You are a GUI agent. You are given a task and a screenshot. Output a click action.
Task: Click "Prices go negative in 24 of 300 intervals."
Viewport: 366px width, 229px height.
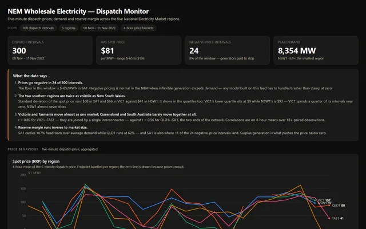50,82
